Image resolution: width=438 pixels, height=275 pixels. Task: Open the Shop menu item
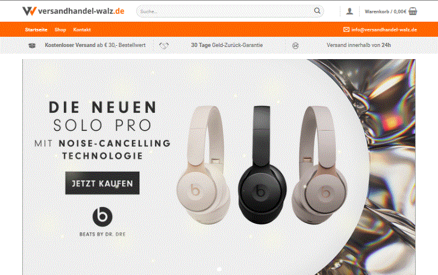pos(60,30)
